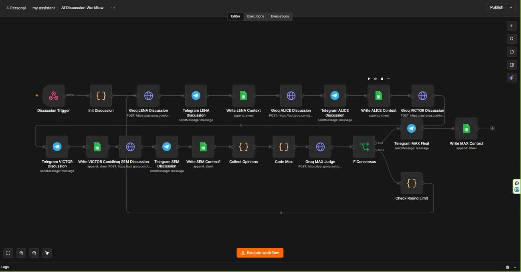Open the Code Max node

coord(284,147)
